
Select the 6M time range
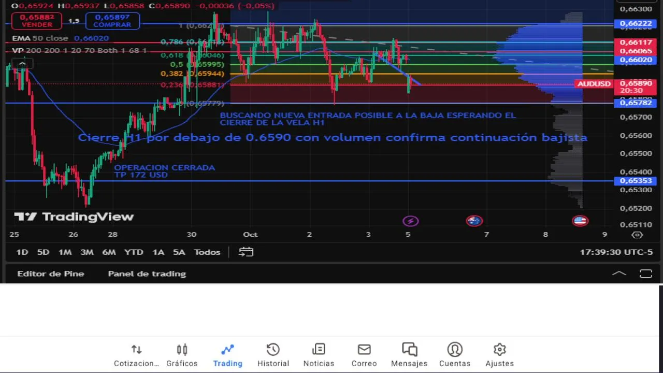click(x=109, y=252)
